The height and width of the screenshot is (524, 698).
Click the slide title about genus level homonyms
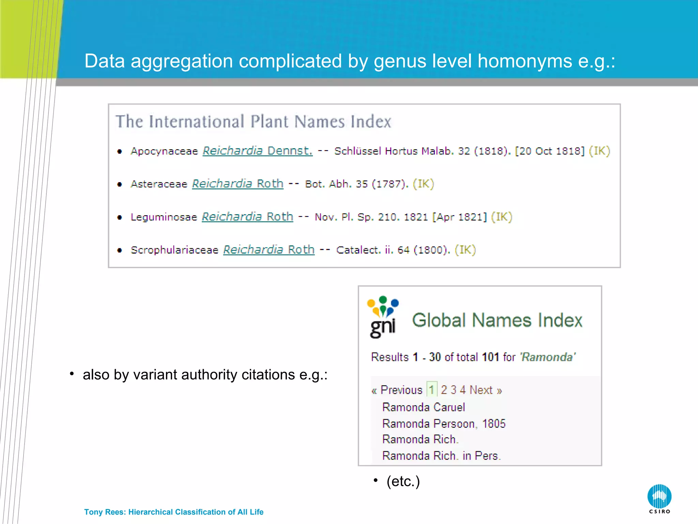point(350,61)
